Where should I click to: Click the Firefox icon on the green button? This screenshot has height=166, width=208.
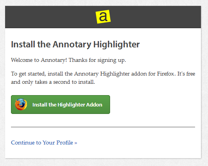point(21,105)
